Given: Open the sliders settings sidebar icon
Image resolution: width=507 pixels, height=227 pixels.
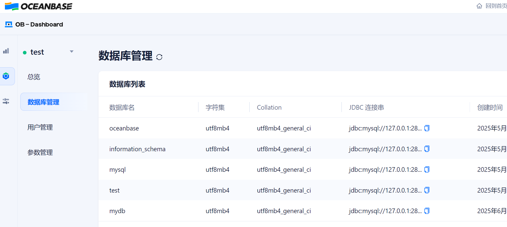Looking at the screenshot, I should pyautogui.click(x=6, y=101).
